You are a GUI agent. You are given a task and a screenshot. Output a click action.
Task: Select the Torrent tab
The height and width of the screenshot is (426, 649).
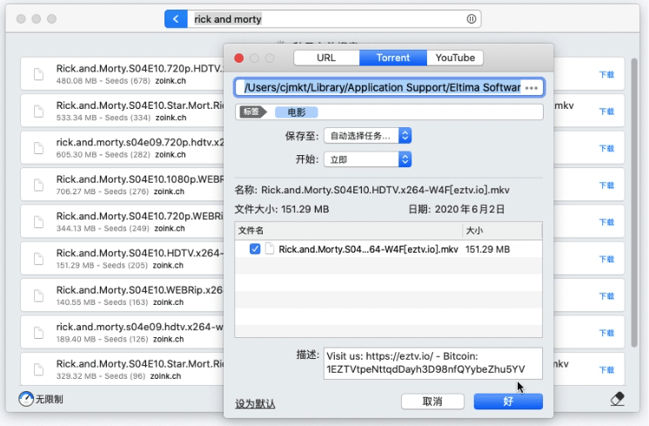click(x=393, y=57)
